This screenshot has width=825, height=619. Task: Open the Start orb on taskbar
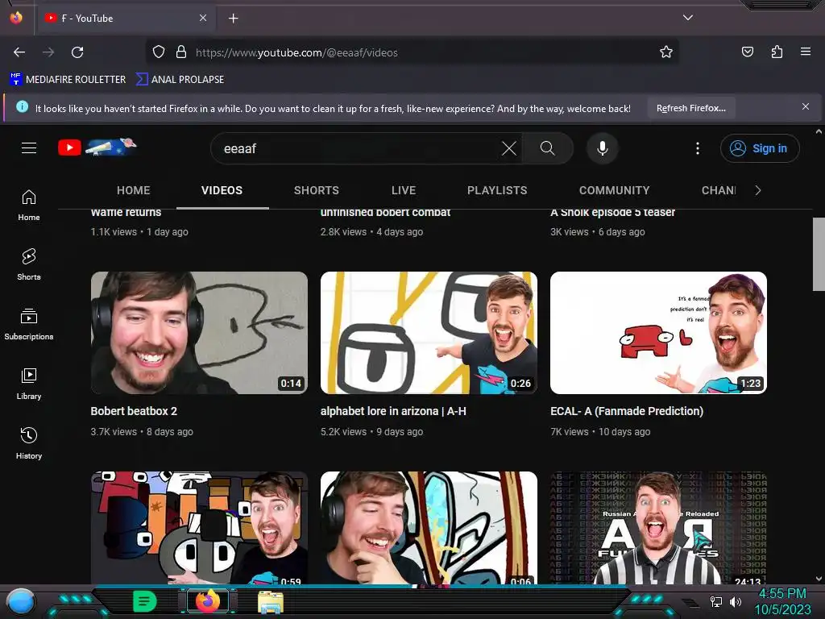pyautogui.click(x=21, y=601)
